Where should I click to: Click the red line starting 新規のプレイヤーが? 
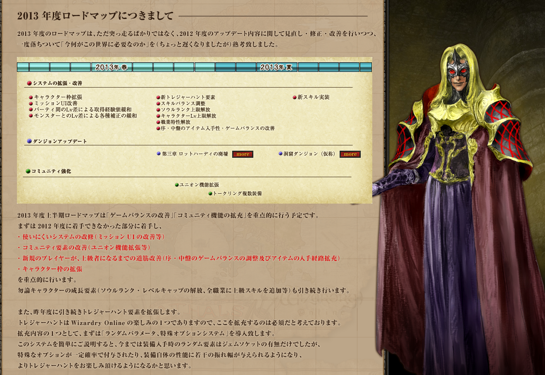point(179,258)
